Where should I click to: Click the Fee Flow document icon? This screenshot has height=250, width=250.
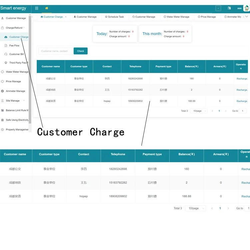6,46
